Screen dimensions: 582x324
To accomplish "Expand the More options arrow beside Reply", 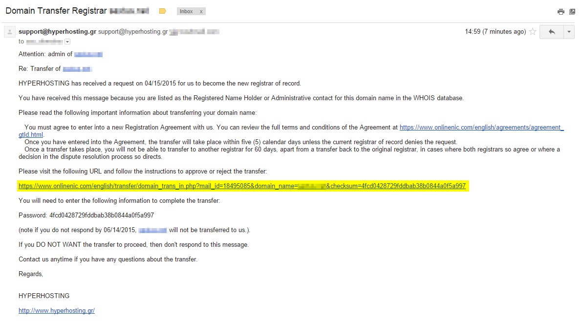I will point(569,32).
